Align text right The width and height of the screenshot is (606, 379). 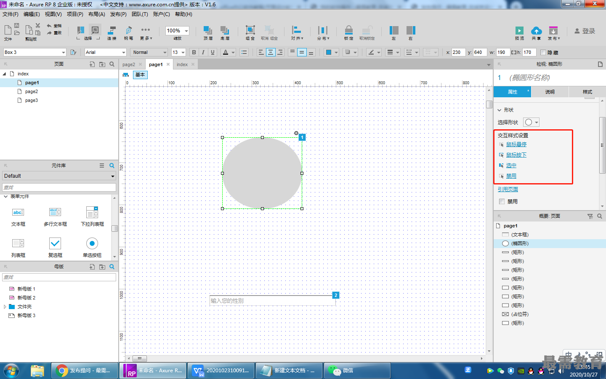coord(280,52)
